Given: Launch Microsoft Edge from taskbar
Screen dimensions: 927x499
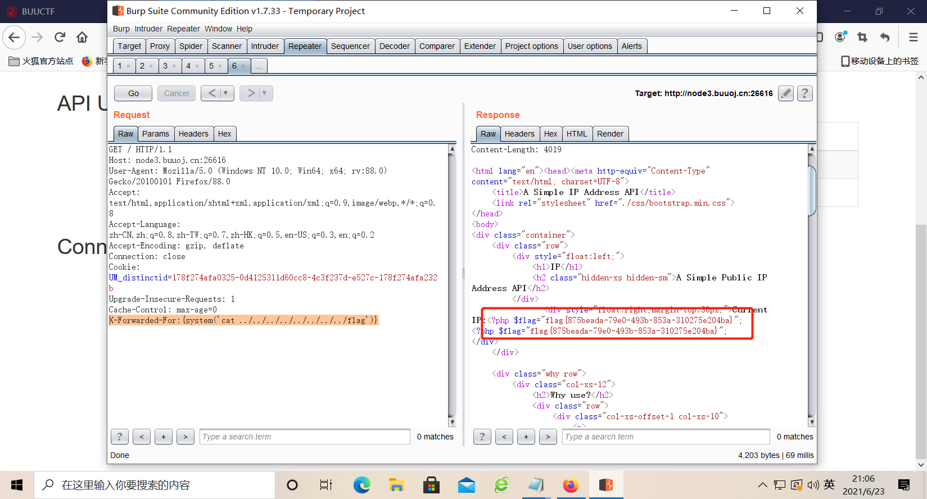Looking at the screenshot, I should (x=361, y=485).
